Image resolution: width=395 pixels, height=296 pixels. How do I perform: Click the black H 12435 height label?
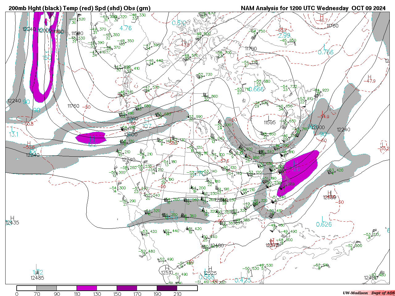pyautogui.click(x=12, y=220)
